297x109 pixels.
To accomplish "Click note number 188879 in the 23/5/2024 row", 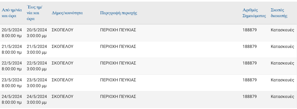I will point(249,80).
